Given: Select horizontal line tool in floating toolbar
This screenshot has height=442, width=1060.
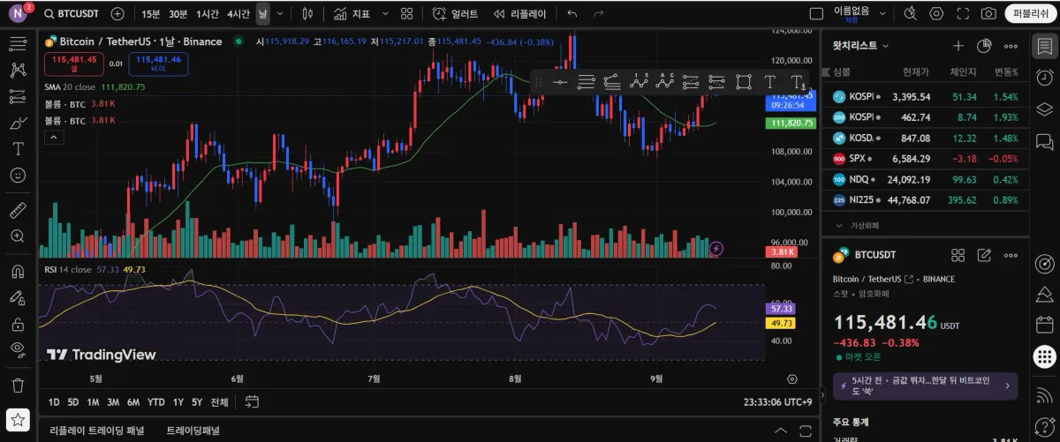Looking at the screenshot, I should click(559, 82).
